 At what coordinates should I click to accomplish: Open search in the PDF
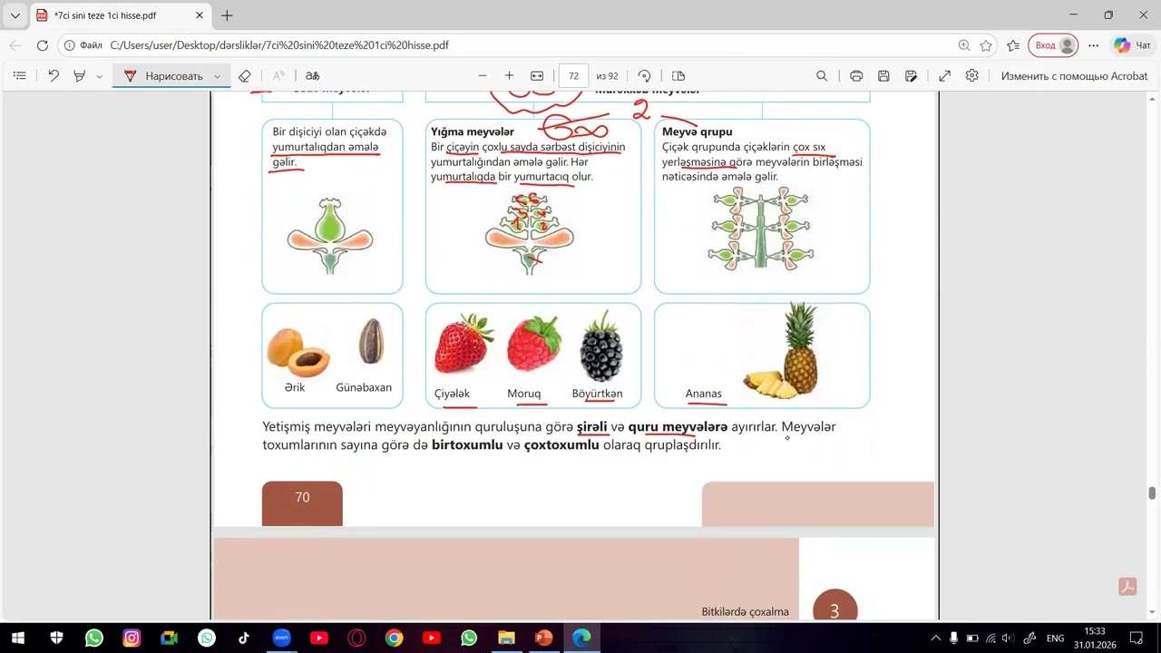[x=822, y=76]
